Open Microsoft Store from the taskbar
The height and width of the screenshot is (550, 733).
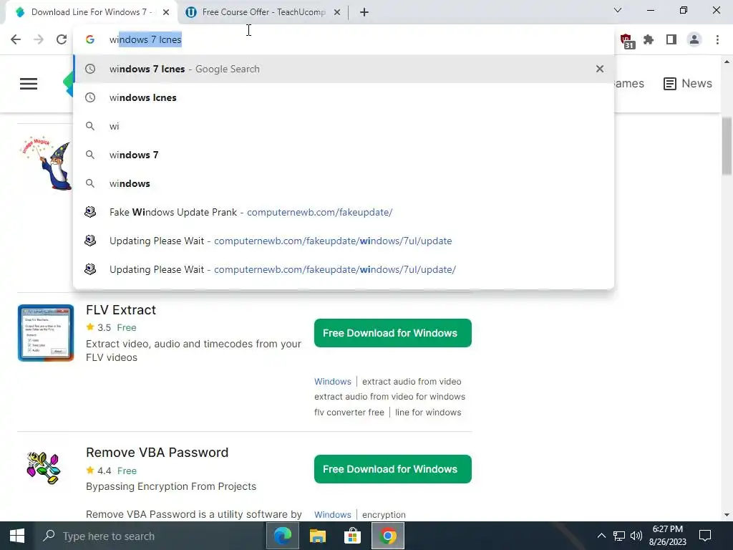coord(352,536)
